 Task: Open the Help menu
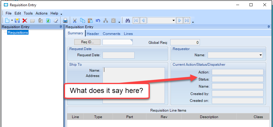tap(54, 13)
